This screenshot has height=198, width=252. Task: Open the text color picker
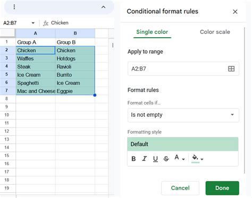point(180,158)
